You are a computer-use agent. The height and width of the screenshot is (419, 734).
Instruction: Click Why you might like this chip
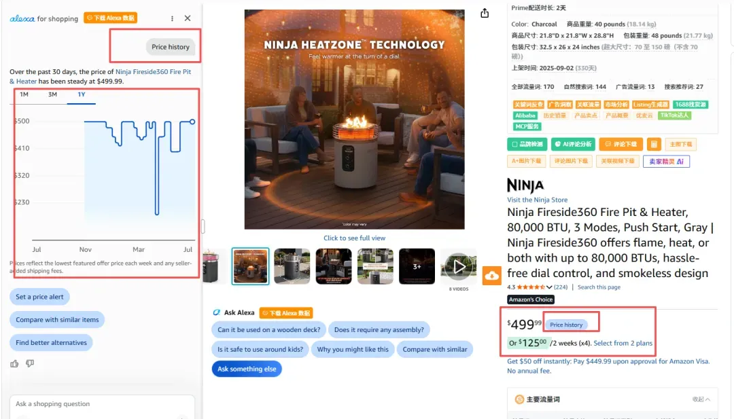tap(353, 349)
